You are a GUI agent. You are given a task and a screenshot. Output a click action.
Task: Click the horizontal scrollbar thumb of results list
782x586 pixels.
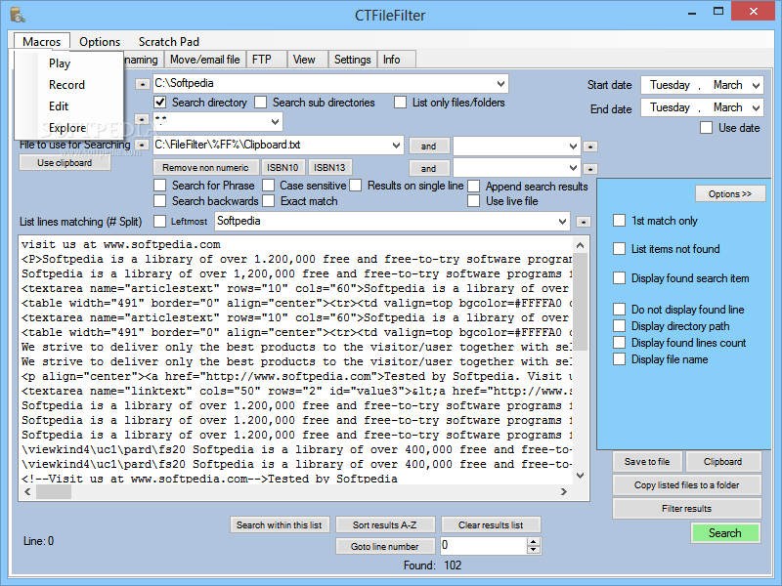point(54,492)
